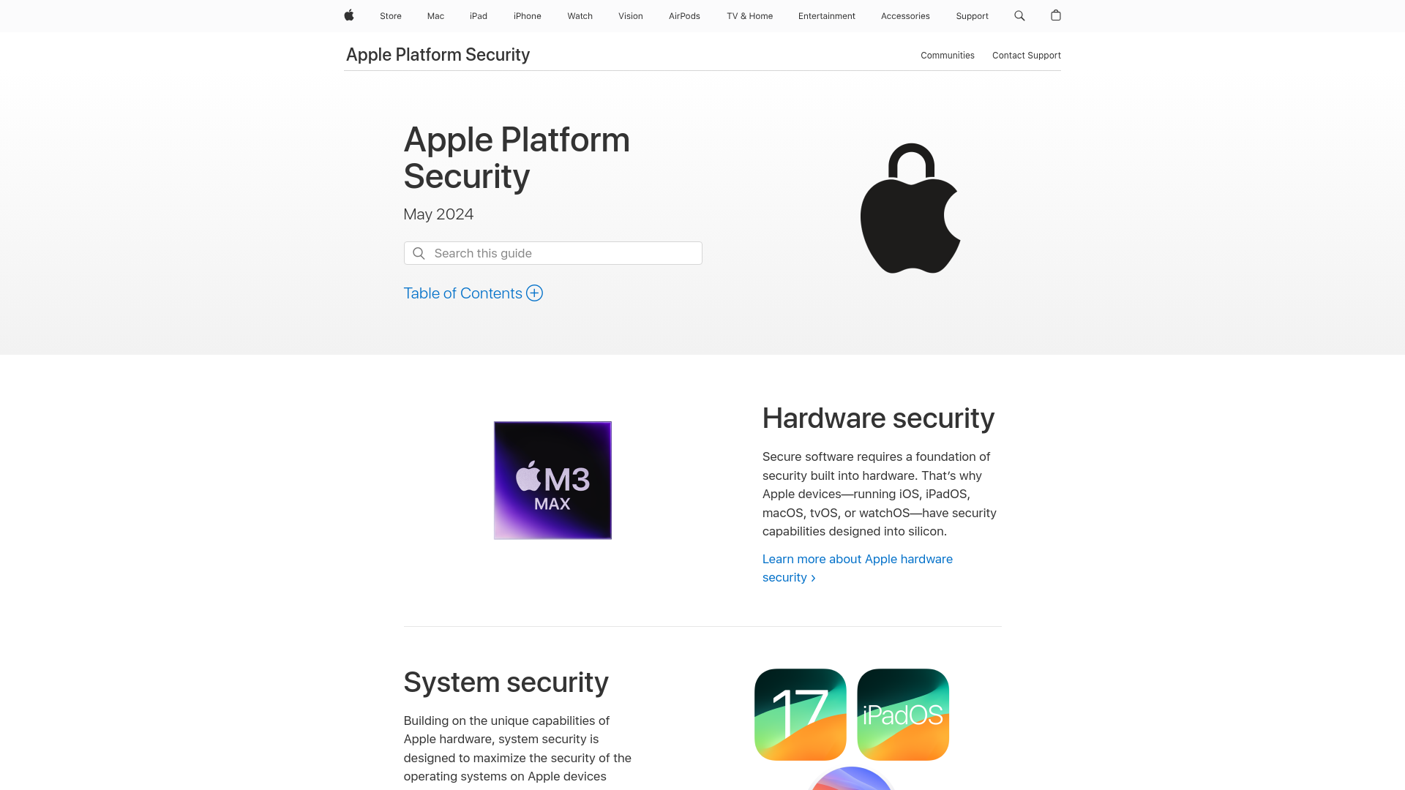This screenshot has width=1405, height=790.
Task: Click Watch in the top navigation bar
Action: coord(579,15)
